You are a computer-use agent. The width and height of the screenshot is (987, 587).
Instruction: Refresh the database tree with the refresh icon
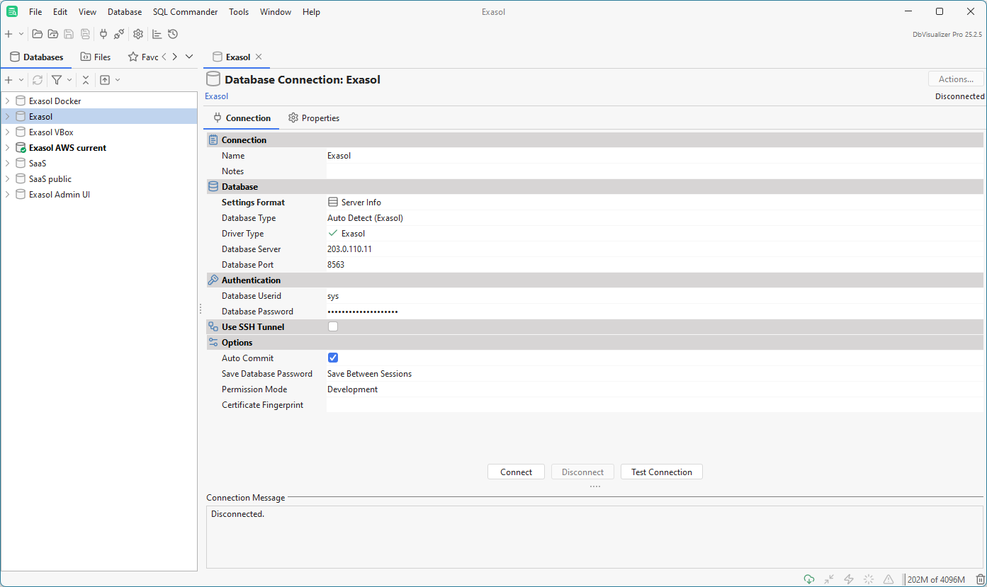point(37,79)
